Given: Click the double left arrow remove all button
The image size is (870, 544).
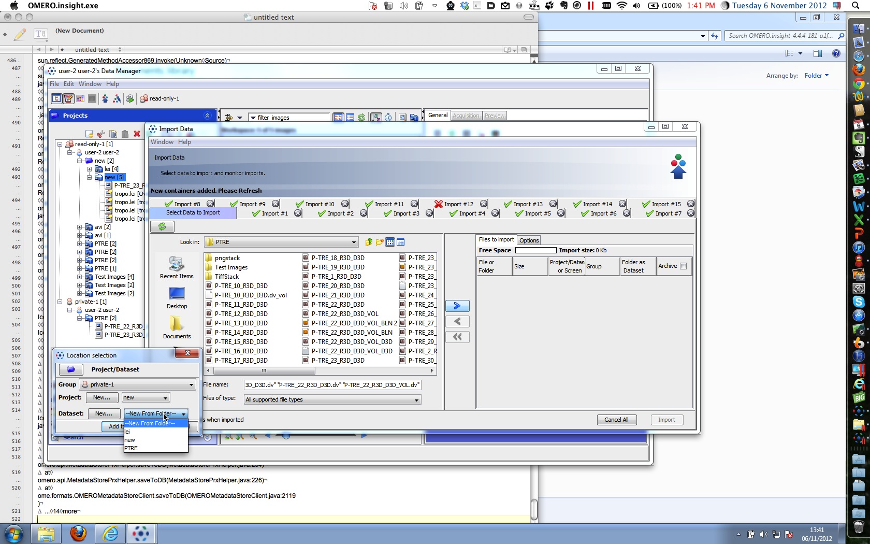Looking at the screenshot, I should 457,337.
